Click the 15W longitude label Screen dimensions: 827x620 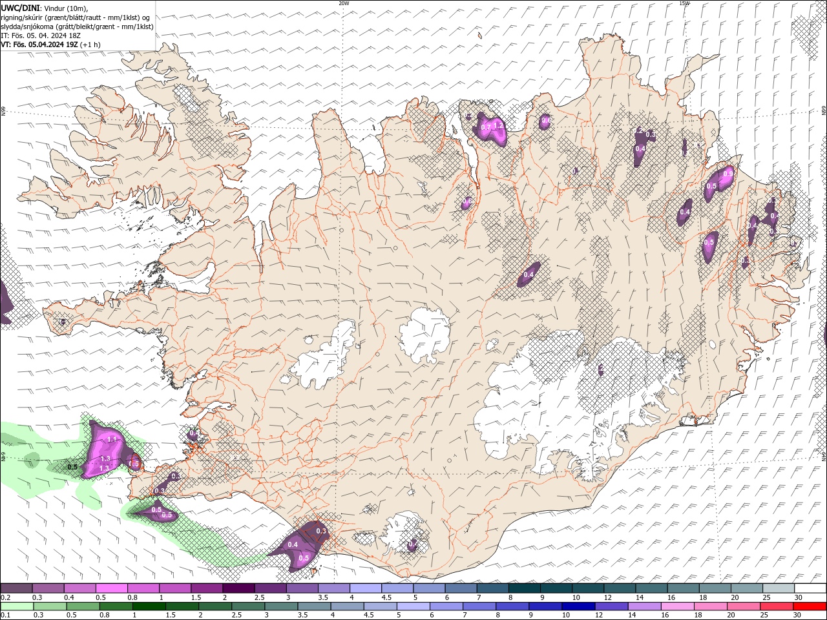pyautogui.click(x=684, y=3)
